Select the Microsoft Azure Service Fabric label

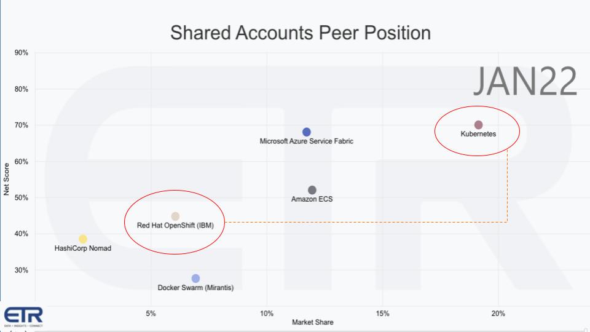pyautogui.click(x=307, y=141)
